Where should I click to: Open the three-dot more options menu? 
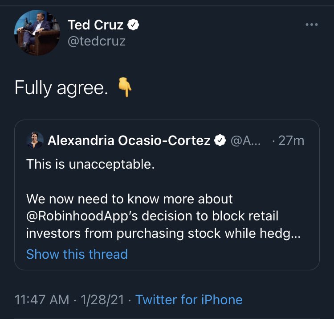(312, 25)
